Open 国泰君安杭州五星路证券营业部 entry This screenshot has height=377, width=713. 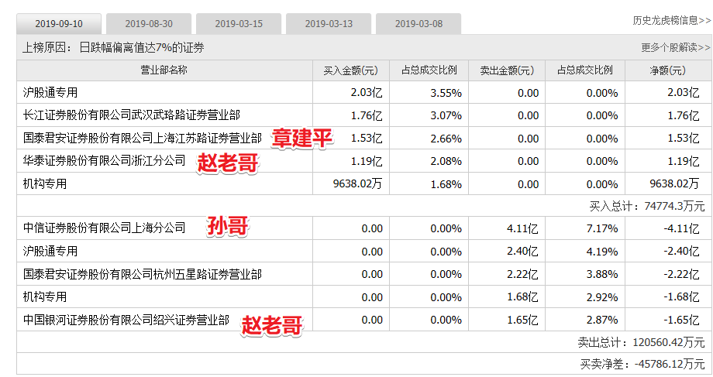tap(143, 274)
